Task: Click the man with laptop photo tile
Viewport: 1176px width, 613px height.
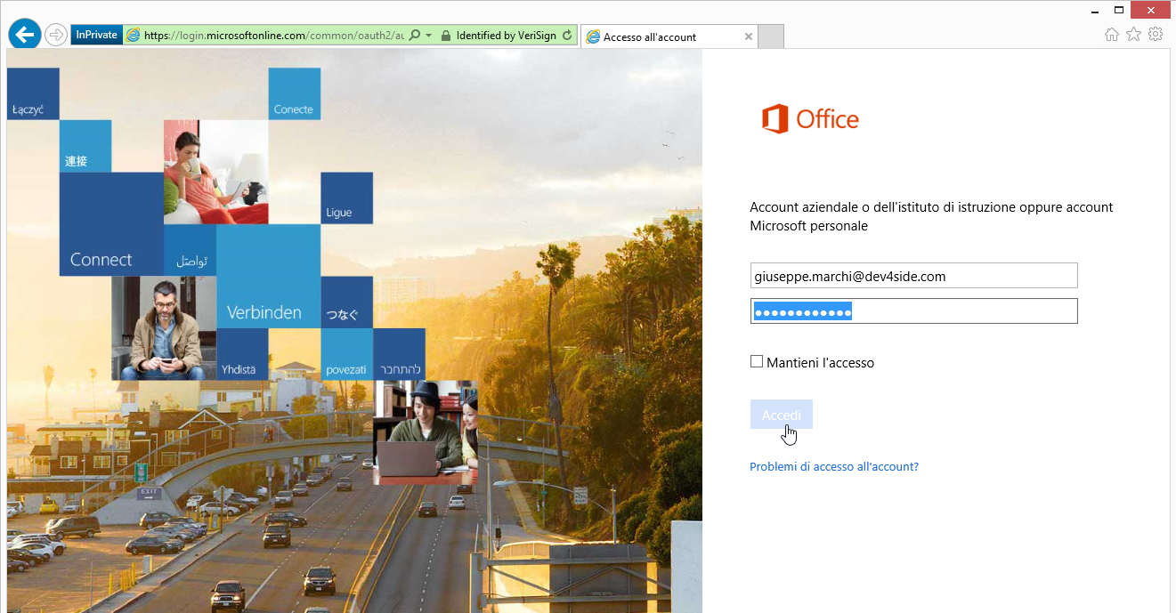Action: pyautogui.click(x=426, y=432)
